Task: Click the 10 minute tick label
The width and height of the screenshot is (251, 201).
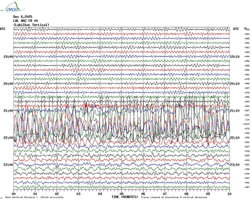Action: 229,194
